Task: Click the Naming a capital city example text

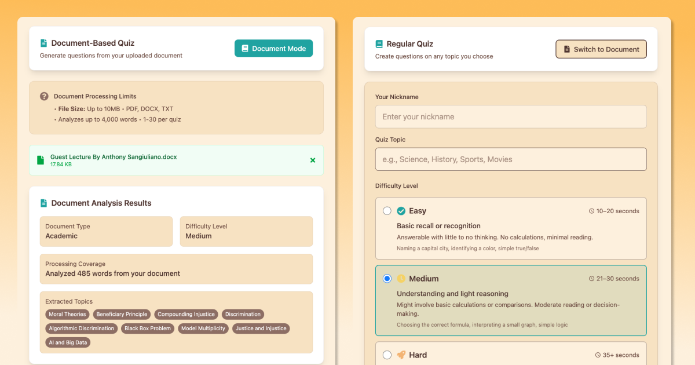Action: coord(467,249)
